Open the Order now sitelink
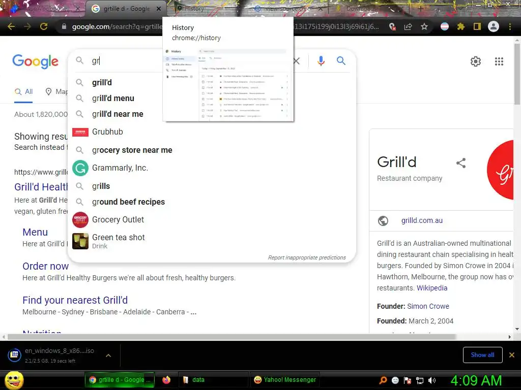The image size is (521, 390). coord(45,266)
